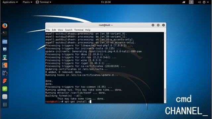Click the volume icon in top bar

click(199, 2)
